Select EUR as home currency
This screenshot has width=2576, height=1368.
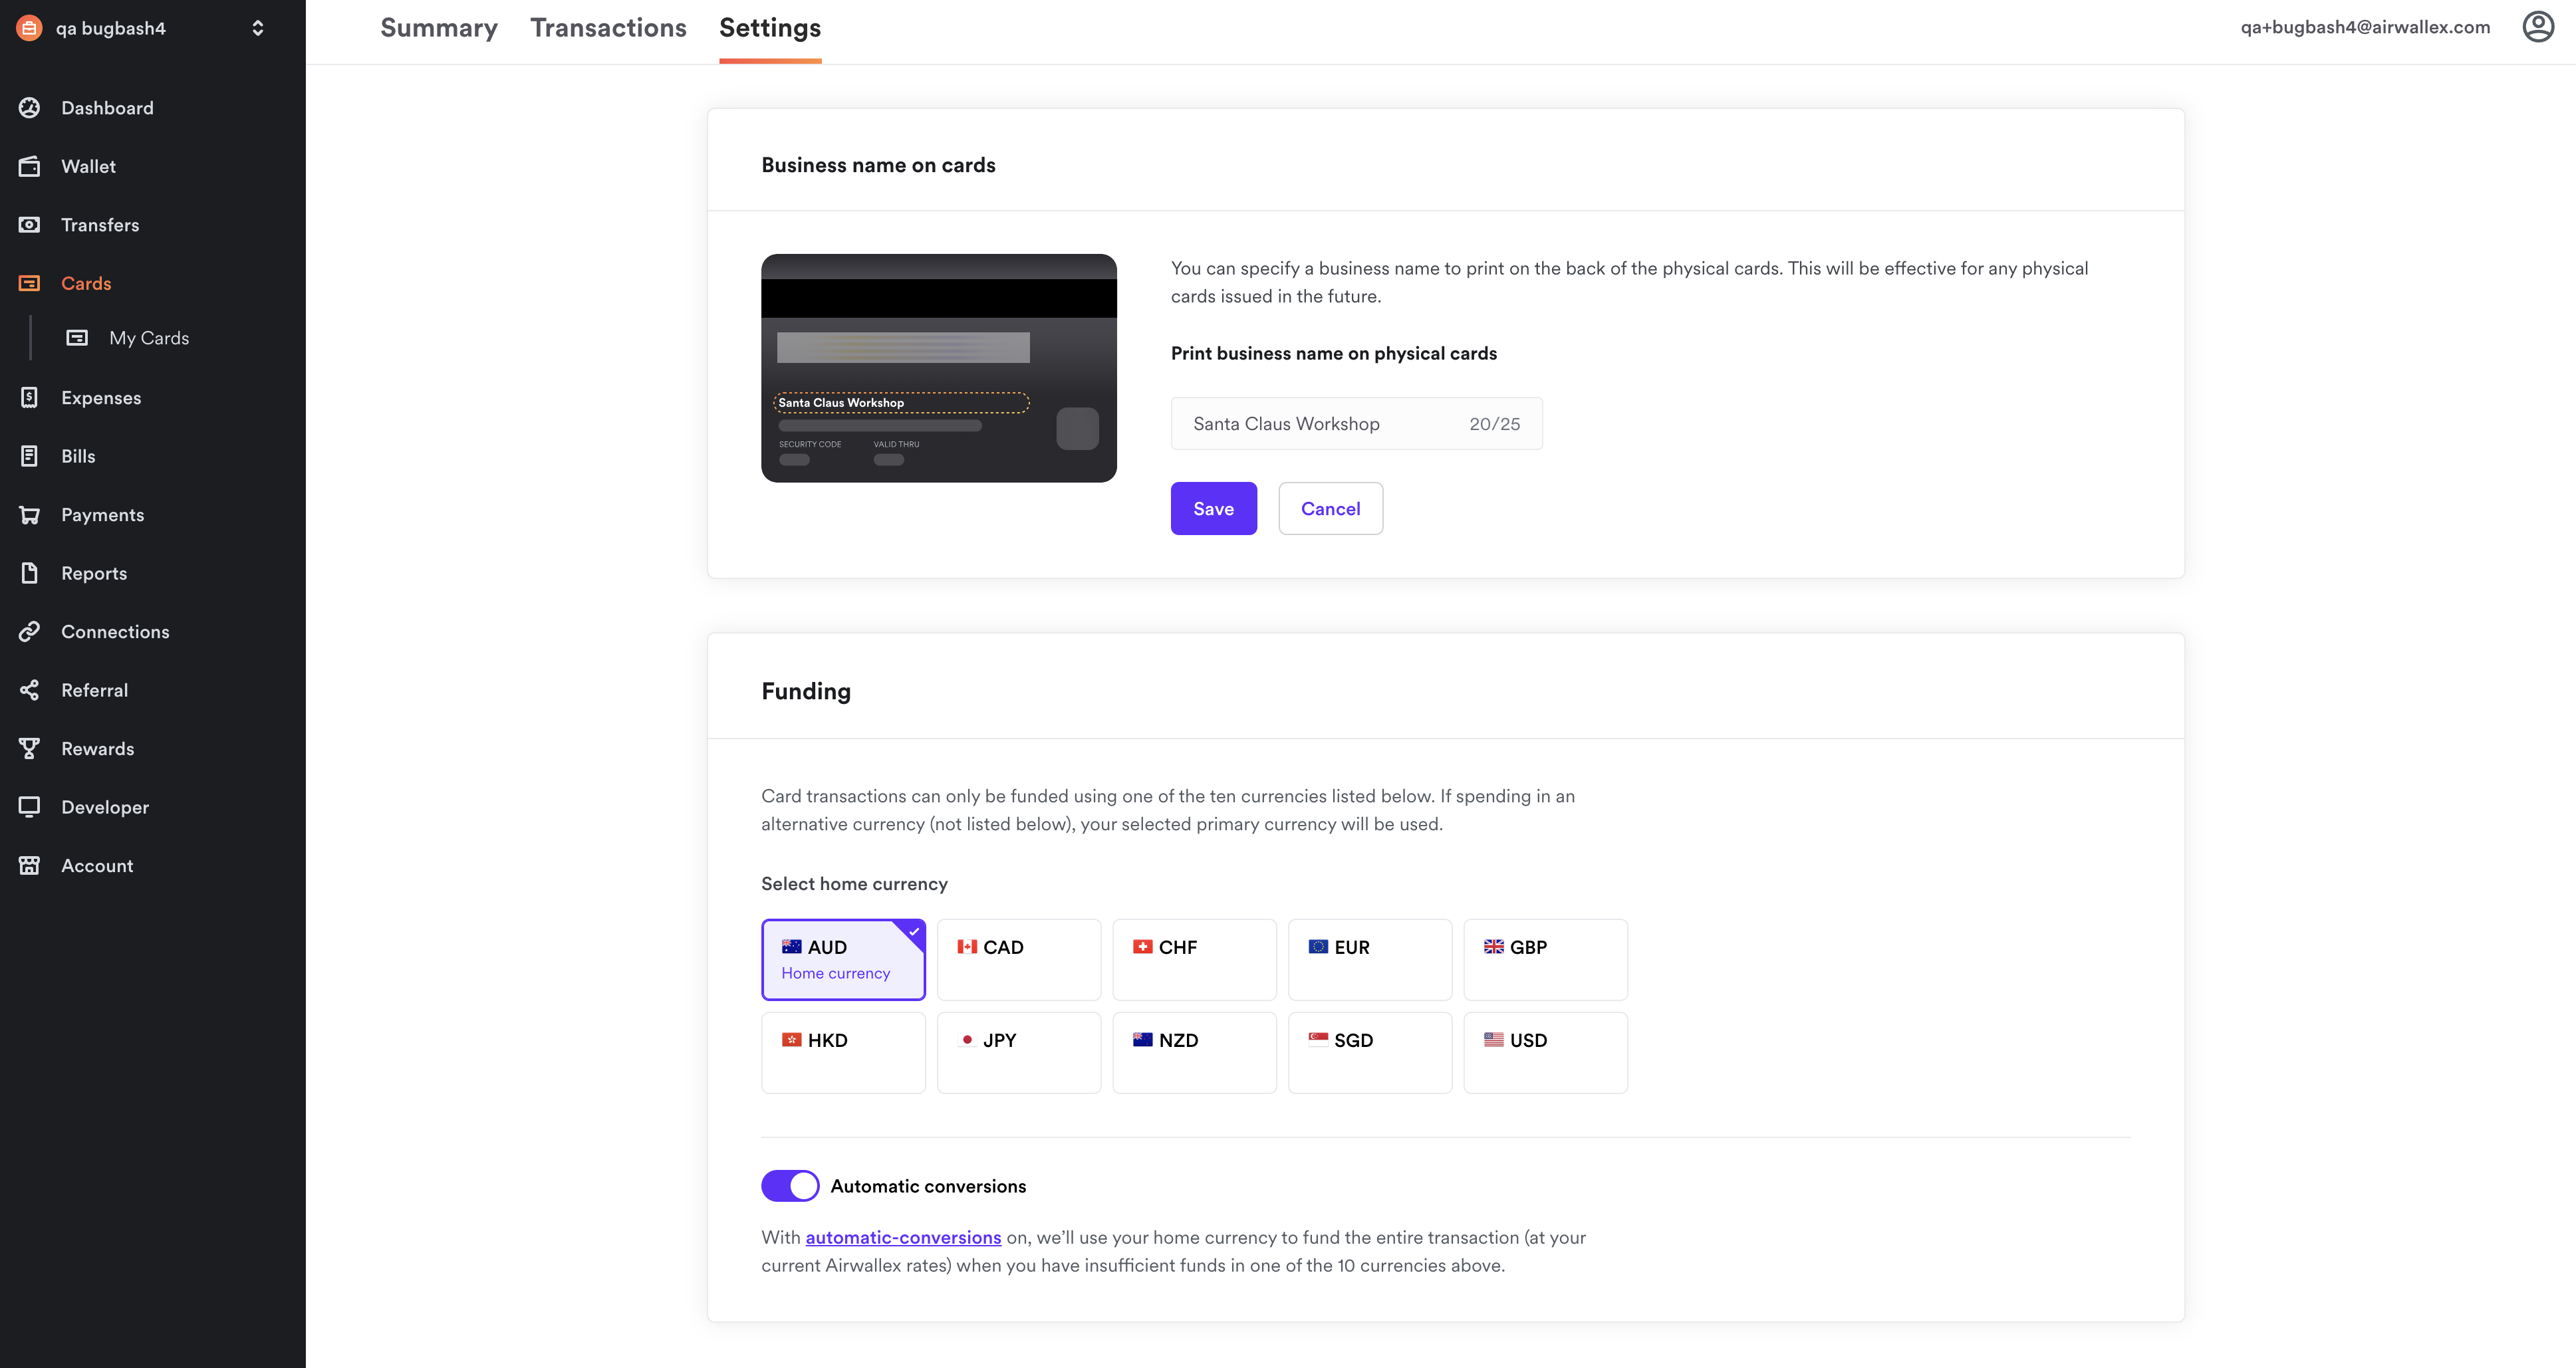(x=1369, y=959)
